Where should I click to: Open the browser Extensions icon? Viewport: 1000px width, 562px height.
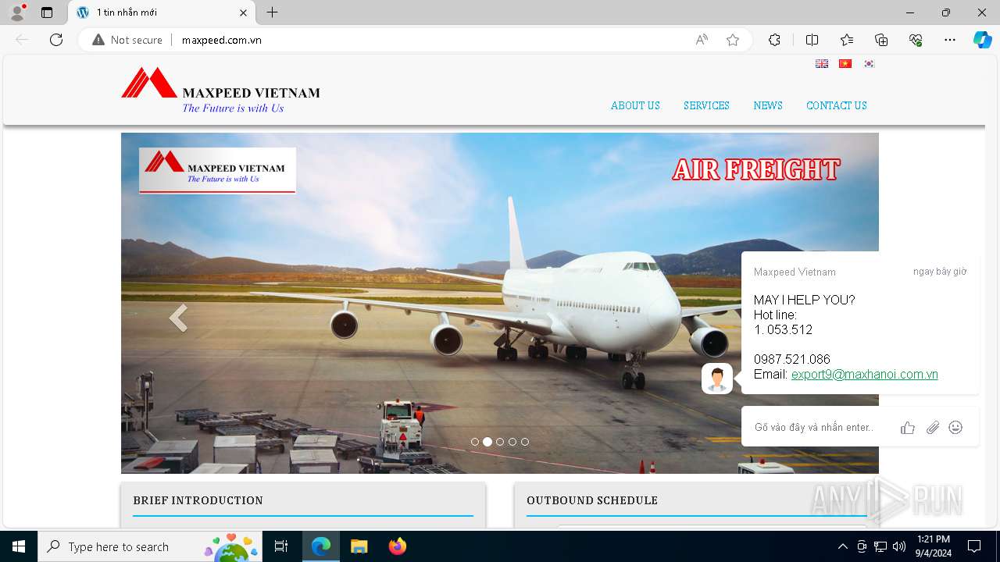point(774,40)
